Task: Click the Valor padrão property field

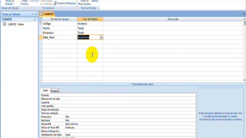Action: tap(130, 106)
